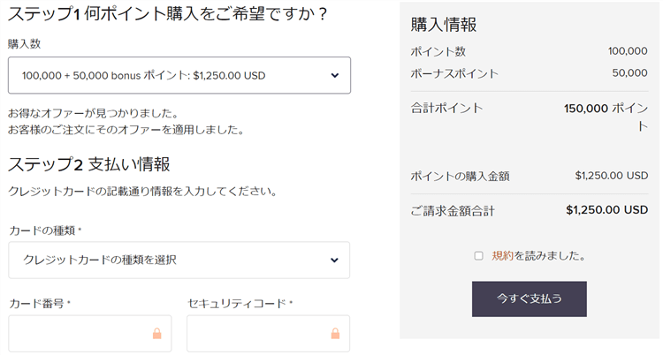The width and height of the screenshot is (663, 355).
Task: Click the セキュリティコード field label
Action: (x=239, y=304)
